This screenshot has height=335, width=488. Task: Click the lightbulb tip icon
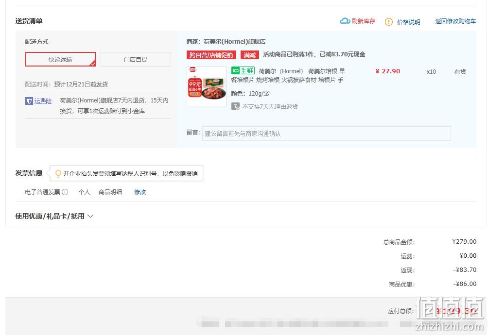58,173
